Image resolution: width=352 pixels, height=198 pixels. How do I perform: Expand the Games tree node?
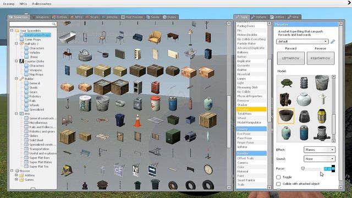point(16,180)
